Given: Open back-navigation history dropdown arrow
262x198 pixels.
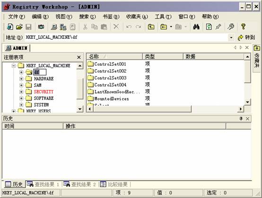Looking at the screenshot, I should [171, 27].
